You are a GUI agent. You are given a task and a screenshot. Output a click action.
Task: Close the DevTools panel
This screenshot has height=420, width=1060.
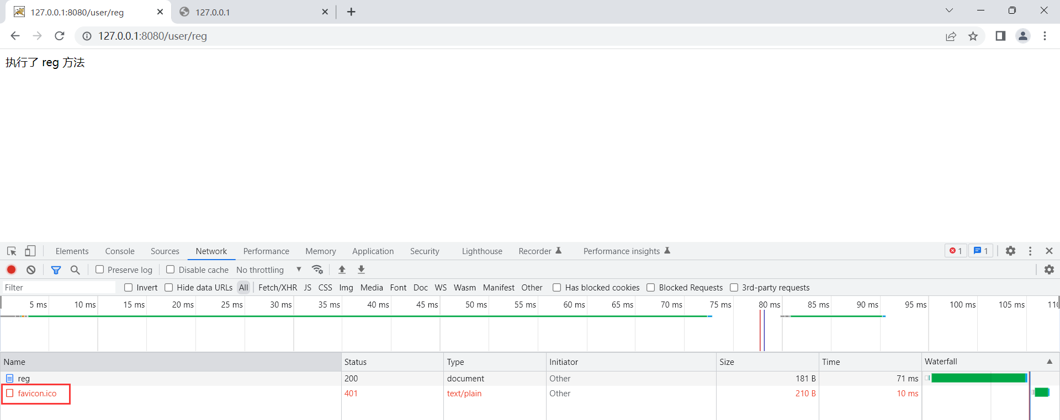click(x=1049, y=251)
